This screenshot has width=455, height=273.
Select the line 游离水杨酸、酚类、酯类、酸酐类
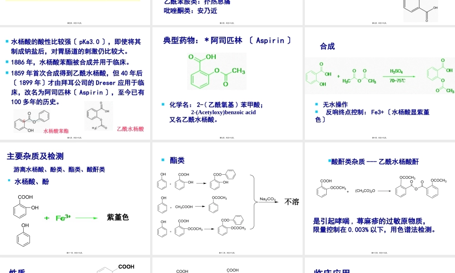coord(59,169)
